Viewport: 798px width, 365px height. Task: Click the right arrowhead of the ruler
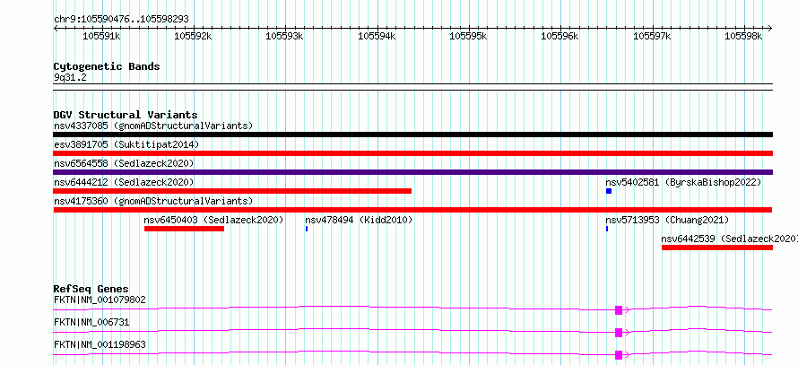coord(770,28)
